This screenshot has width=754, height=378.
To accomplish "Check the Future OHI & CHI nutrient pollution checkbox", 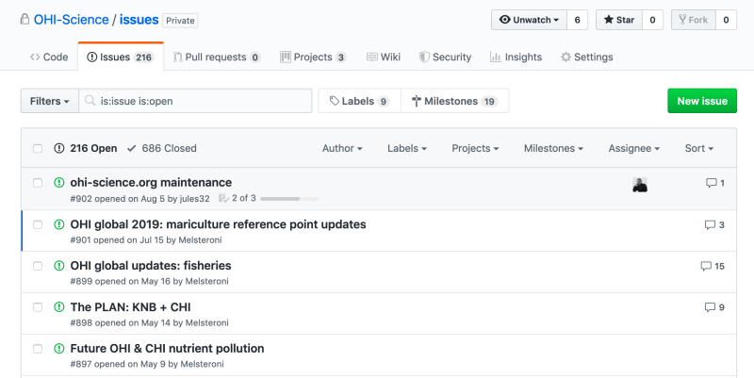I will click(x=38, y=349).
